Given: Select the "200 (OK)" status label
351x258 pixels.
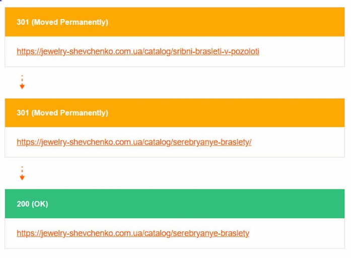Looking at the screenshot, I should click(x=32, y=204).
